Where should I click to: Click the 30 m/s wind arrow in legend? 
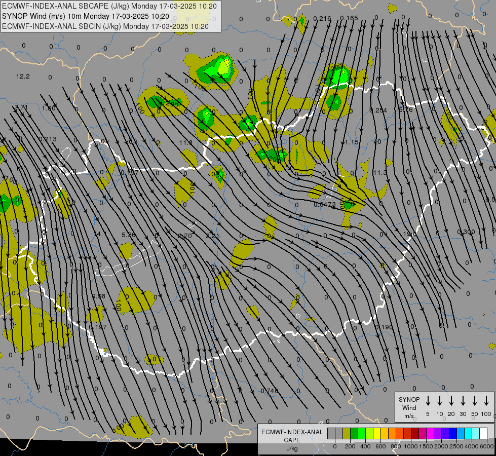point(463,401)
